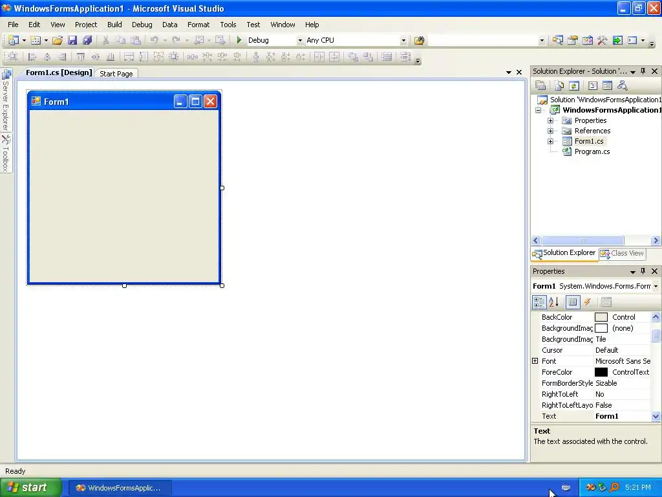Click the Events lightning bolt icon in Properties
This screenshot has height=497, width=662.
point(587,302)
